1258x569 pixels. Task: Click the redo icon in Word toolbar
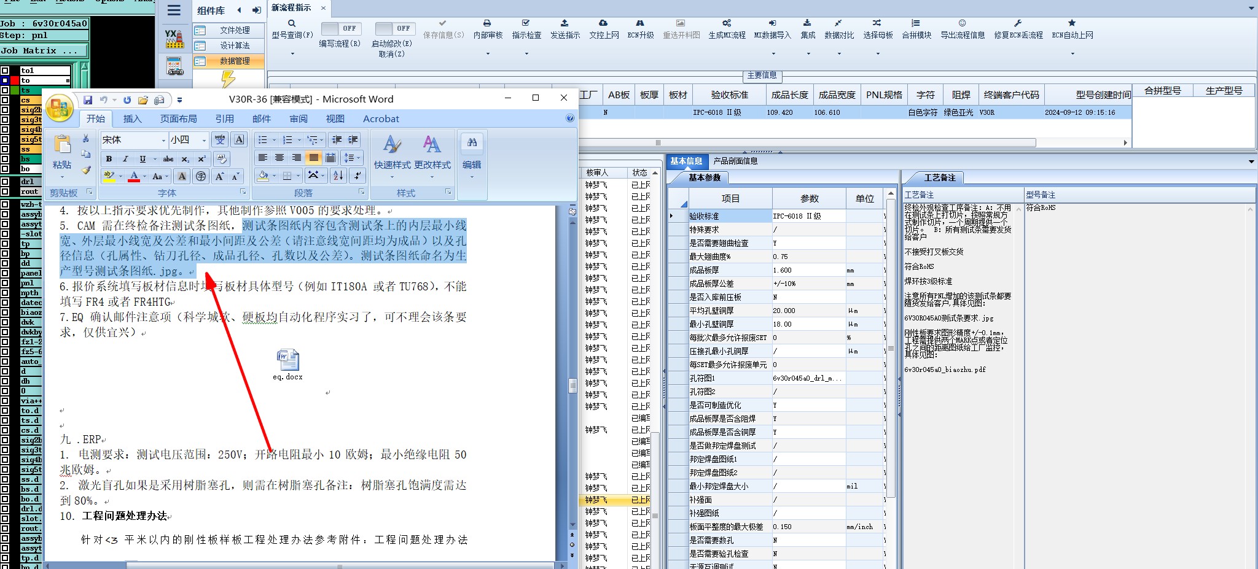127,100
